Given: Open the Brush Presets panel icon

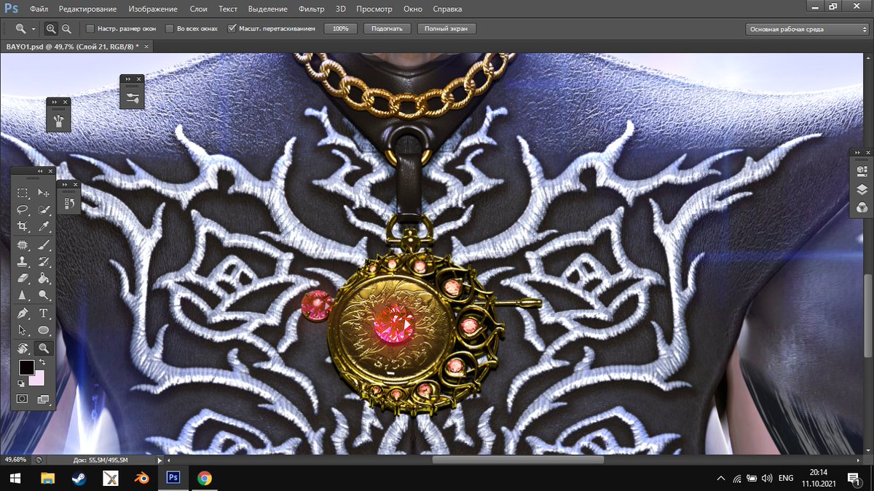Looking at the screenshot, I should click(132, 97).
